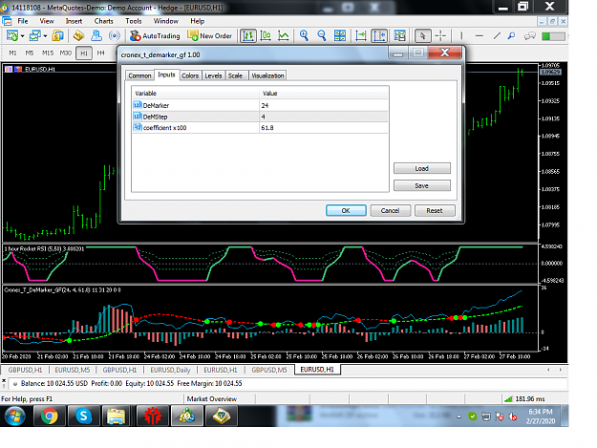Open the Insert menu
The width and height of the screenshot is (597, 448).
point(74,21)
